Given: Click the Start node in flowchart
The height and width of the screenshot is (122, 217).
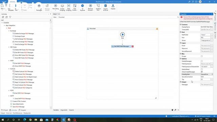Looking at the screenshot, I should (x=122, y=35).
